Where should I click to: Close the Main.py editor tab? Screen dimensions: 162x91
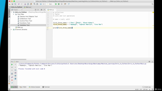55,10
